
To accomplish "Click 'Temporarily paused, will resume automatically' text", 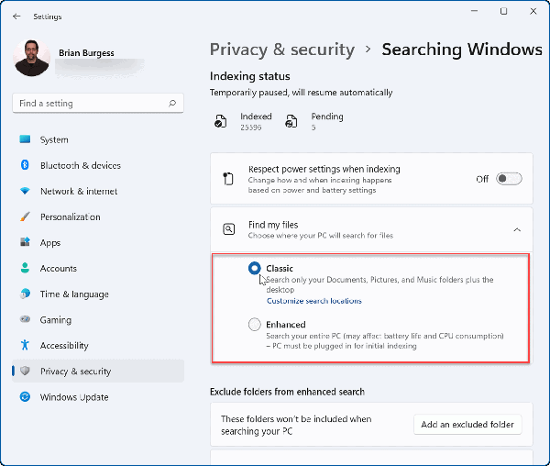I will pos(301,93).
